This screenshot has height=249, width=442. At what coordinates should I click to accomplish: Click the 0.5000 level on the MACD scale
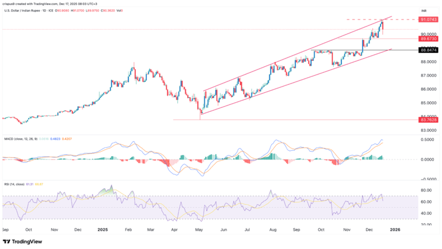click(x=428, y=139)
